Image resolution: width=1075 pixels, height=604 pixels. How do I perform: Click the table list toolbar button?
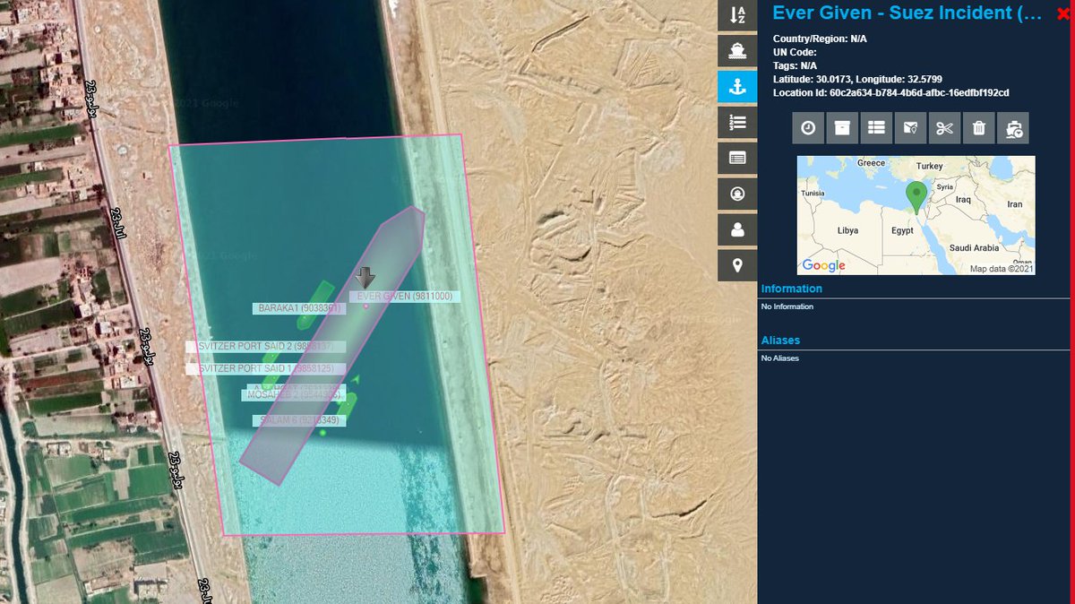[876, 128]
